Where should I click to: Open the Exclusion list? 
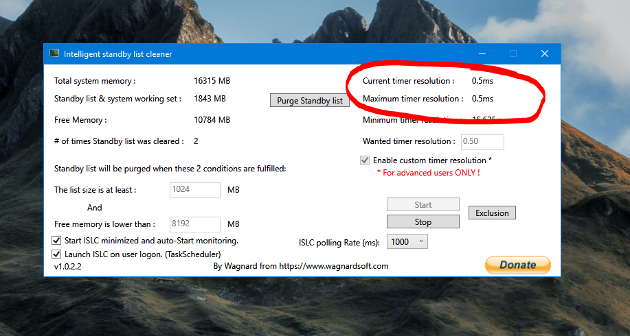[492, 213]
